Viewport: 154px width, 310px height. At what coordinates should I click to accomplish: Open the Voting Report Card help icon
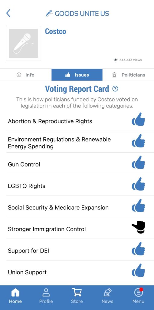115,89
